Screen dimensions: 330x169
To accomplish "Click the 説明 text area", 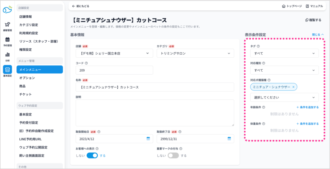I will (x=155, y=113).
